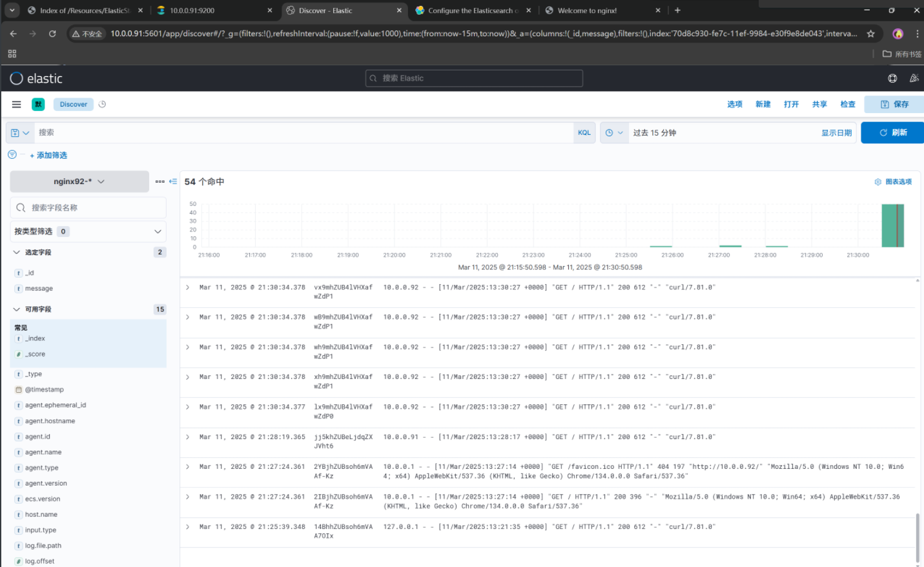Open saved queries icon in search bar
Screen dimensions: 924x567
(x=20, y=132)
